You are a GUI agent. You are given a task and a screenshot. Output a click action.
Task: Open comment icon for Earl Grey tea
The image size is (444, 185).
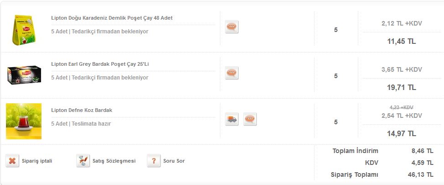tap(232, 73)
